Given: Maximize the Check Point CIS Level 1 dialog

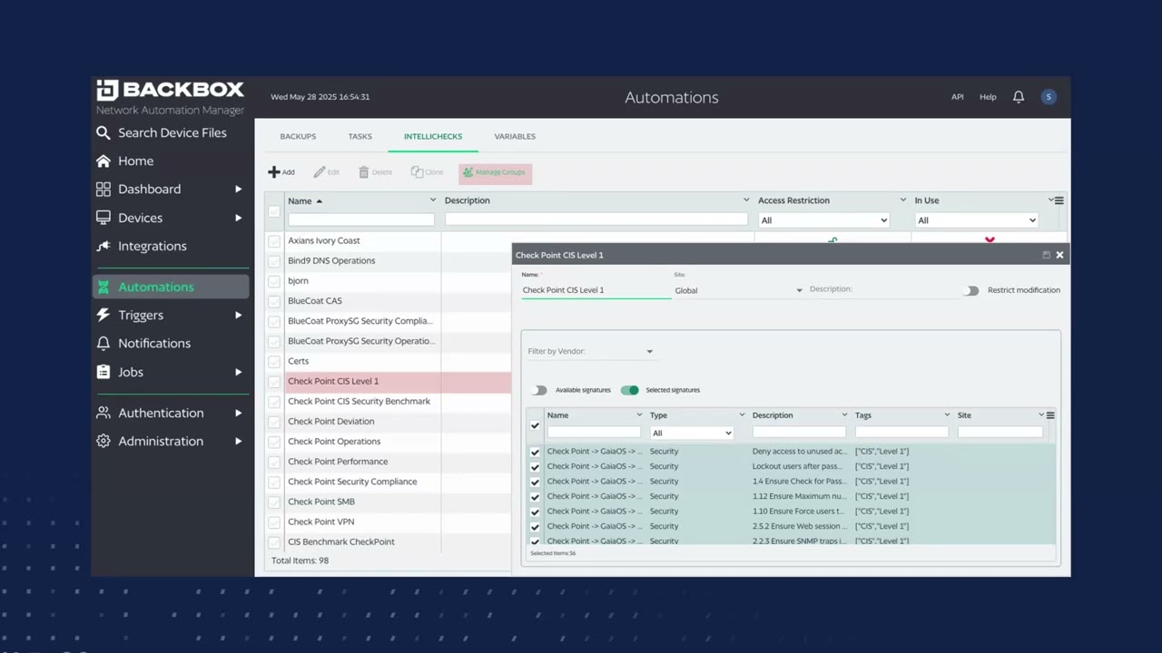Looking at the screenshot, I should tap(1046, 255).
